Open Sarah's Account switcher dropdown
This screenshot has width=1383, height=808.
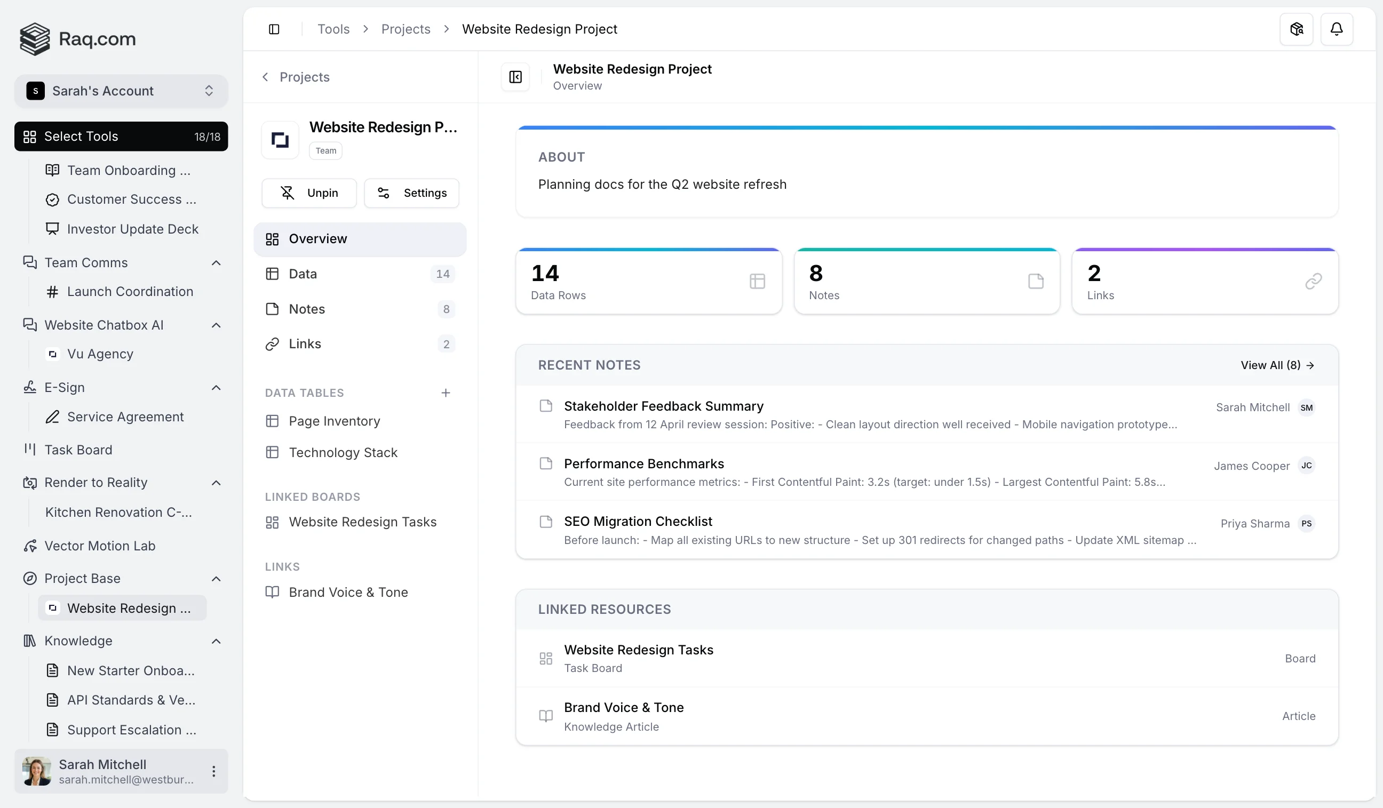121,91
